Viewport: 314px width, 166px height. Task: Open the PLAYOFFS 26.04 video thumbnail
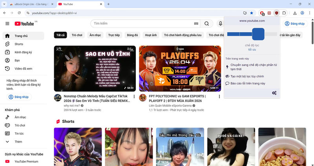click(x=180, y=69)
